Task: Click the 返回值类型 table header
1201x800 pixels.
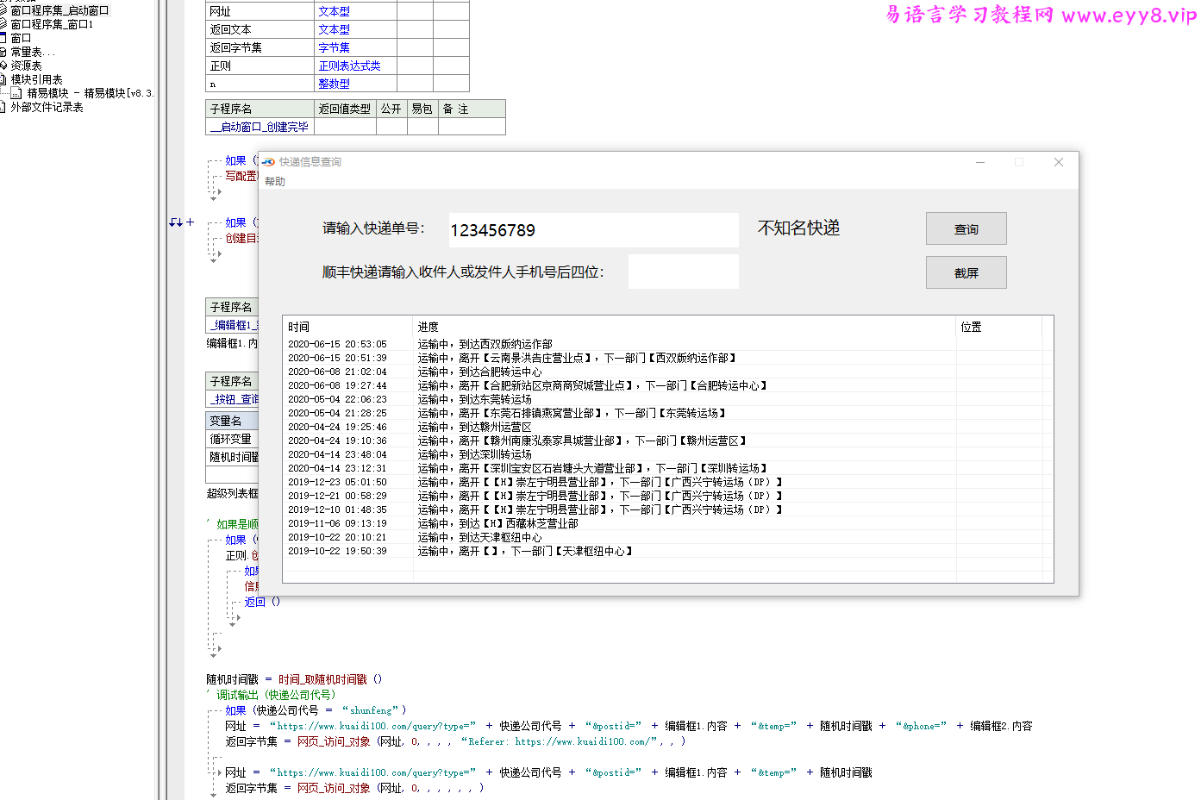Action: point(345,109)
